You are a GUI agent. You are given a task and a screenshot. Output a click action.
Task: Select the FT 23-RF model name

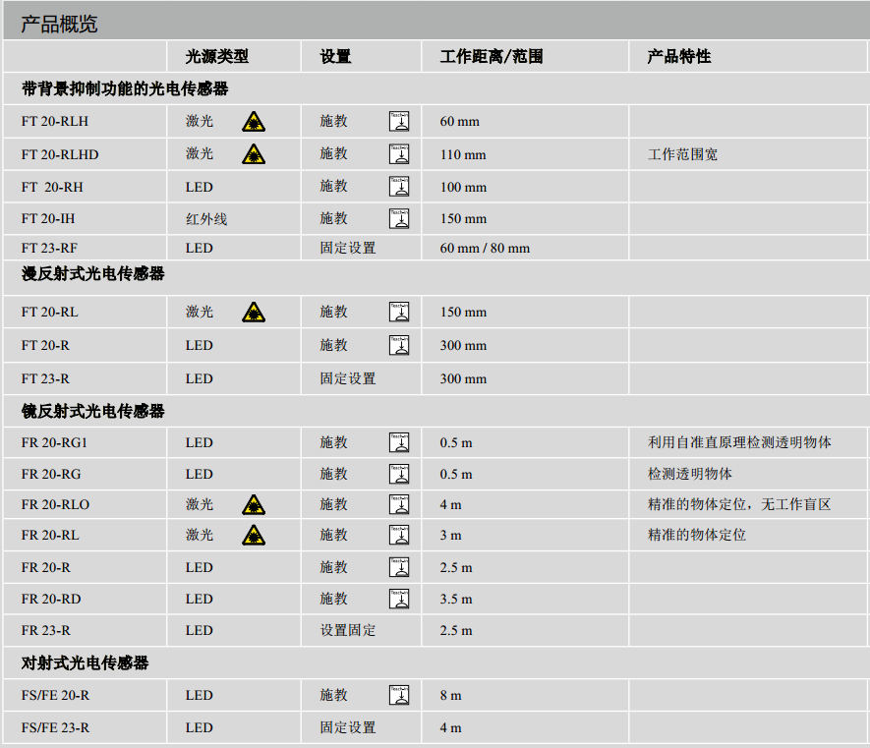coord(49,249)
